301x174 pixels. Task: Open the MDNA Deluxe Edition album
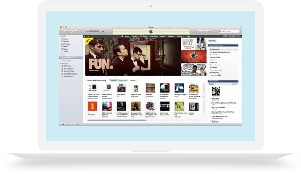[107, 106]
